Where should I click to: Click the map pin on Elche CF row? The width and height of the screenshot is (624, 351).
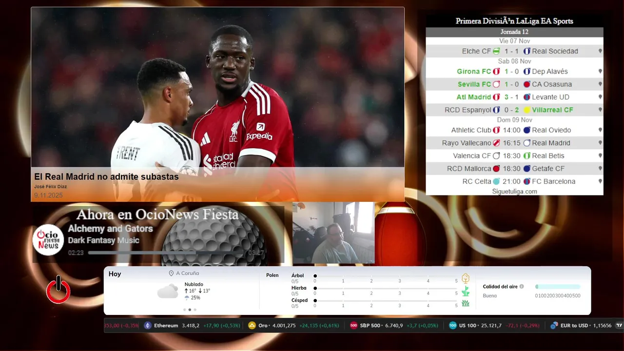(600, 51)
